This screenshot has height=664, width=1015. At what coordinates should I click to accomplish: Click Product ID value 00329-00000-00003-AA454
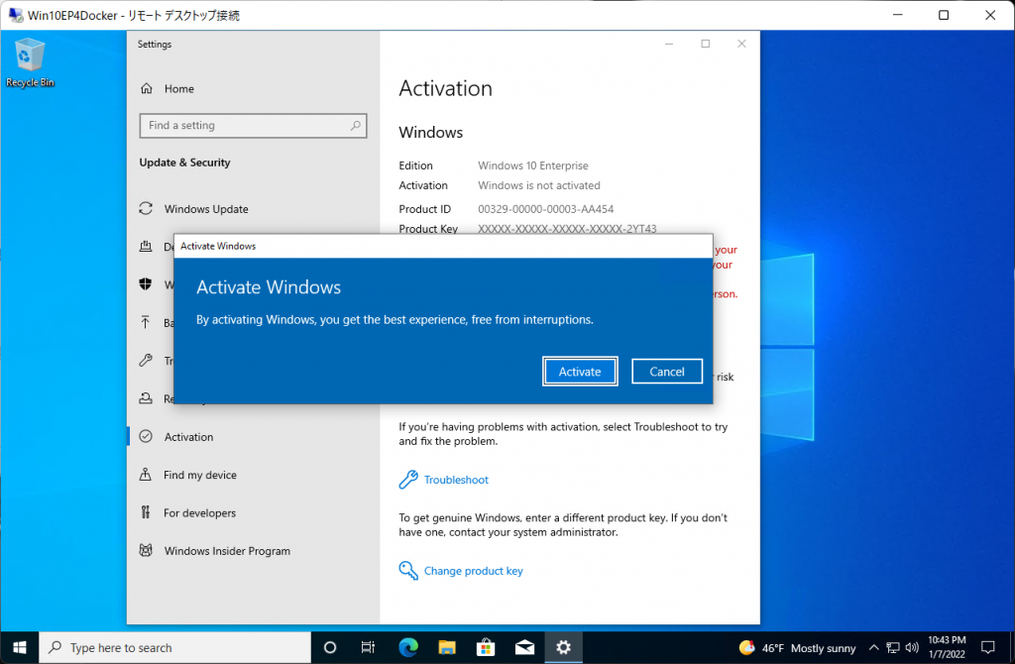546,209
